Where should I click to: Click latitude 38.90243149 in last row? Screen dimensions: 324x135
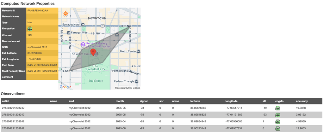[x=198, y=128]
